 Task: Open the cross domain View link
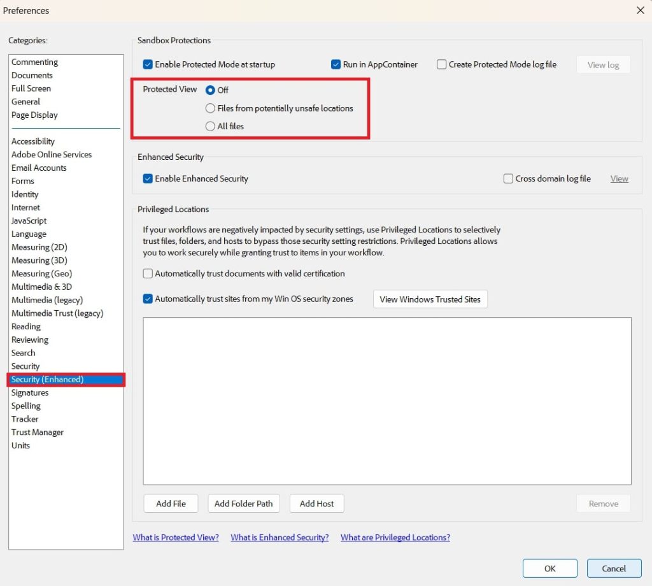619,179
